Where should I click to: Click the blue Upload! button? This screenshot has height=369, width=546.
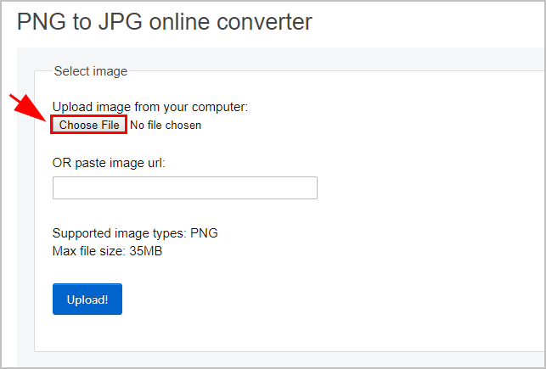(x=87, y=299)
